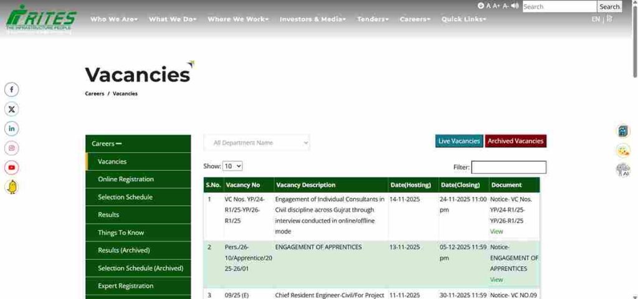The image size is (638, 299).
Task: Focus the table Filter input field
Action: 508,167
